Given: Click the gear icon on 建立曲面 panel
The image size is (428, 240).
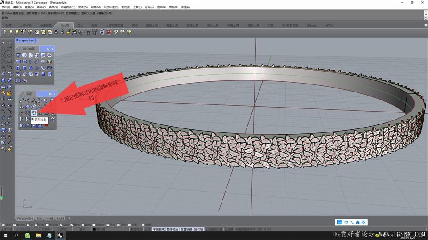Looking at the screenshot, I should 48,48.
